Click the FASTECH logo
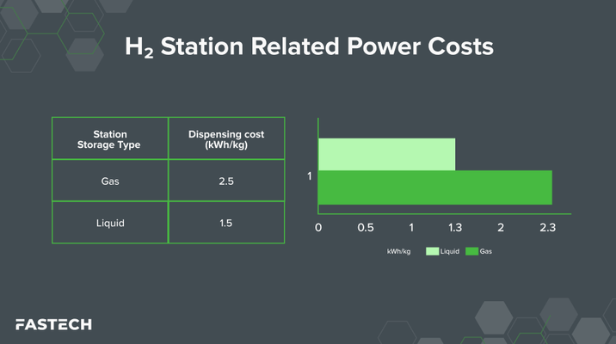This screenshot has width=616, height=344. tap(54, 324)
